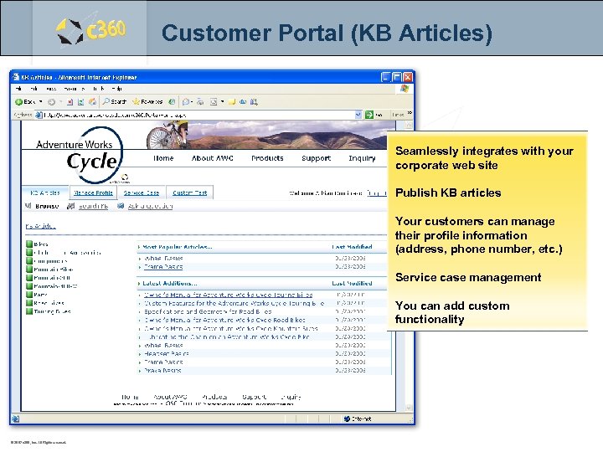Open the Mountain Bikes category
This screenshot has width=603, height=452.
53,269
